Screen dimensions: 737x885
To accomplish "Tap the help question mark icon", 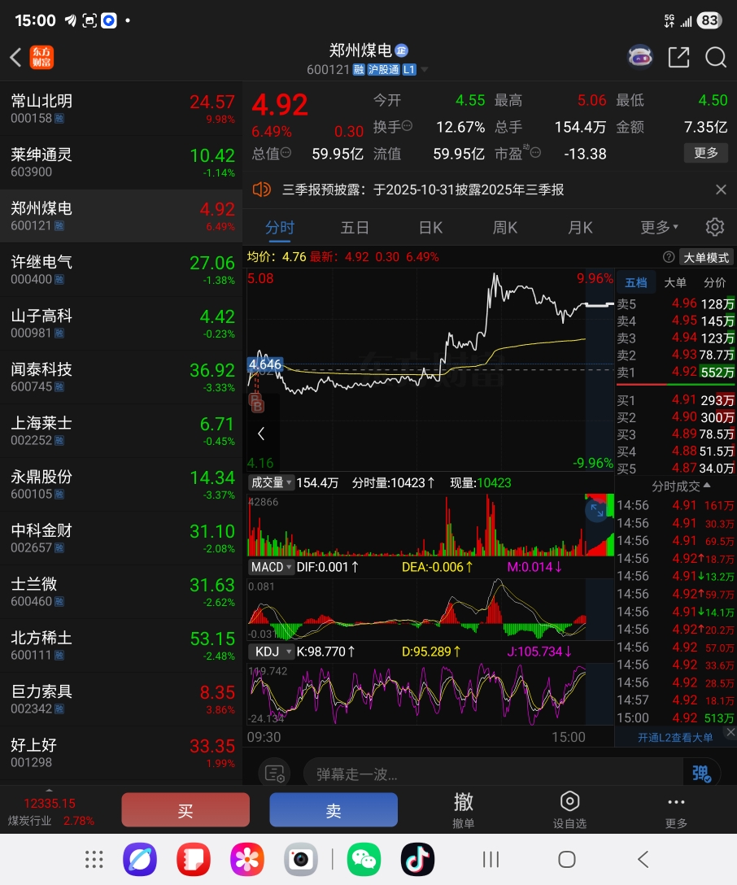I will [x=669, y=257].
